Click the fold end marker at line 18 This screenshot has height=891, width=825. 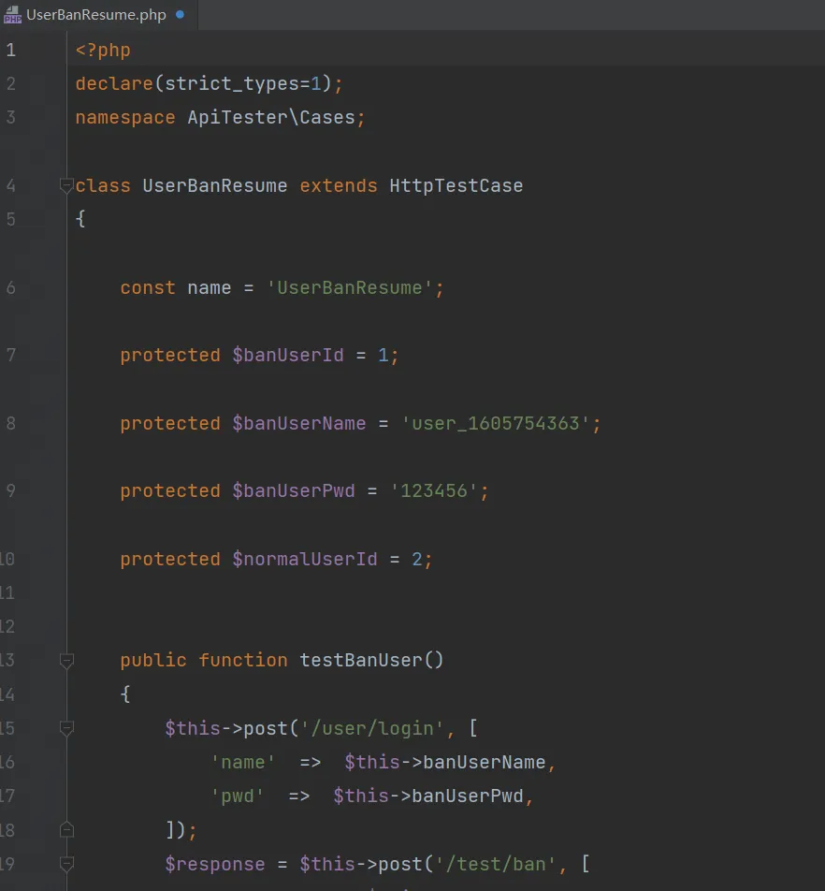tap(66, 829)
